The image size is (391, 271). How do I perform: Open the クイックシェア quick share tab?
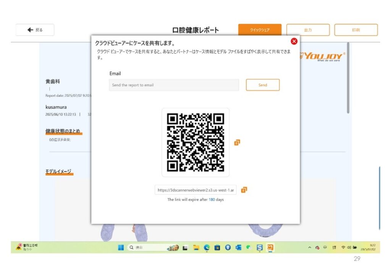tap(260, 30)
